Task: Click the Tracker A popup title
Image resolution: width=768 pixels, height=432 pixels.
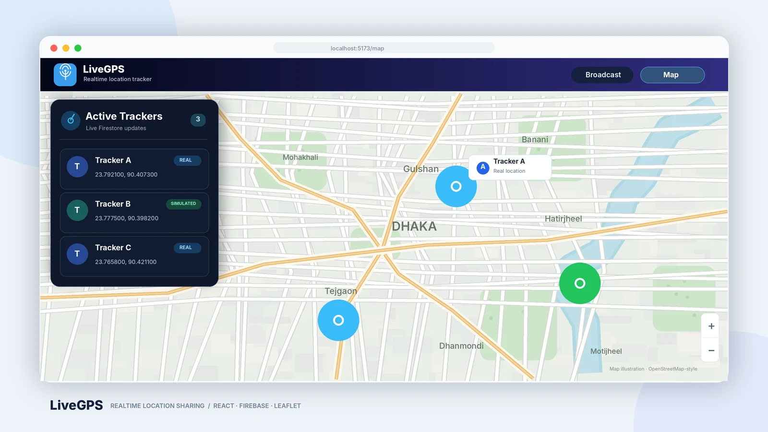Action: [x=509, y=161]
